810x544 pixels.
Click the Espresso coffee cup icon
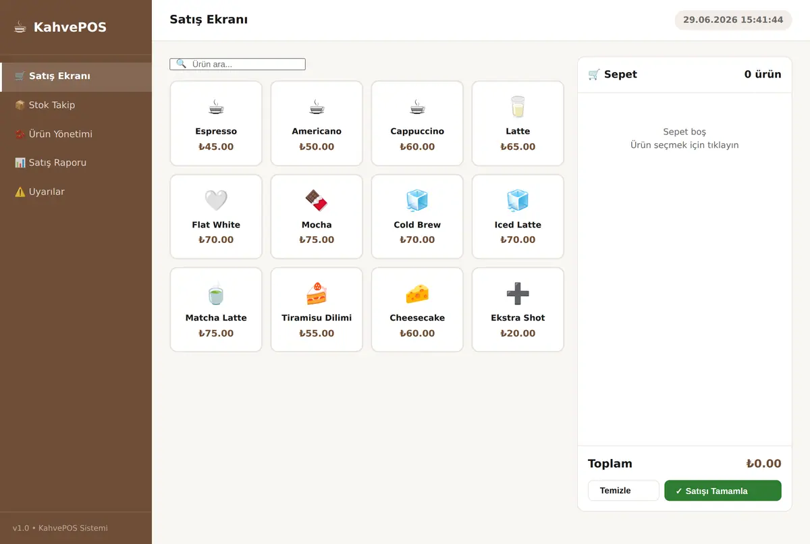(216, 107)
